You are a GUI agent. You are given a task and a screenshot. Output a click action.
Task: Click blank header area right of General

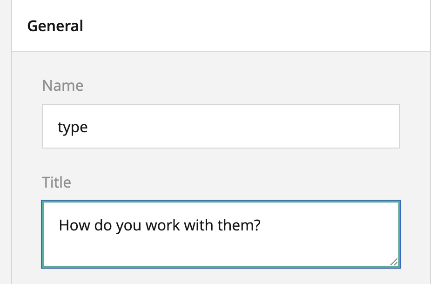pos(256,26)
